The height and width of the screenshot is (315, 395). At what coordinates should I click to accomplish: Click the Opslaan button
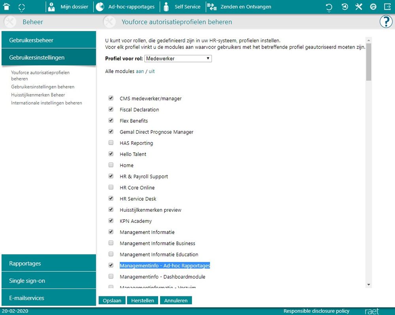pos(112,300)
